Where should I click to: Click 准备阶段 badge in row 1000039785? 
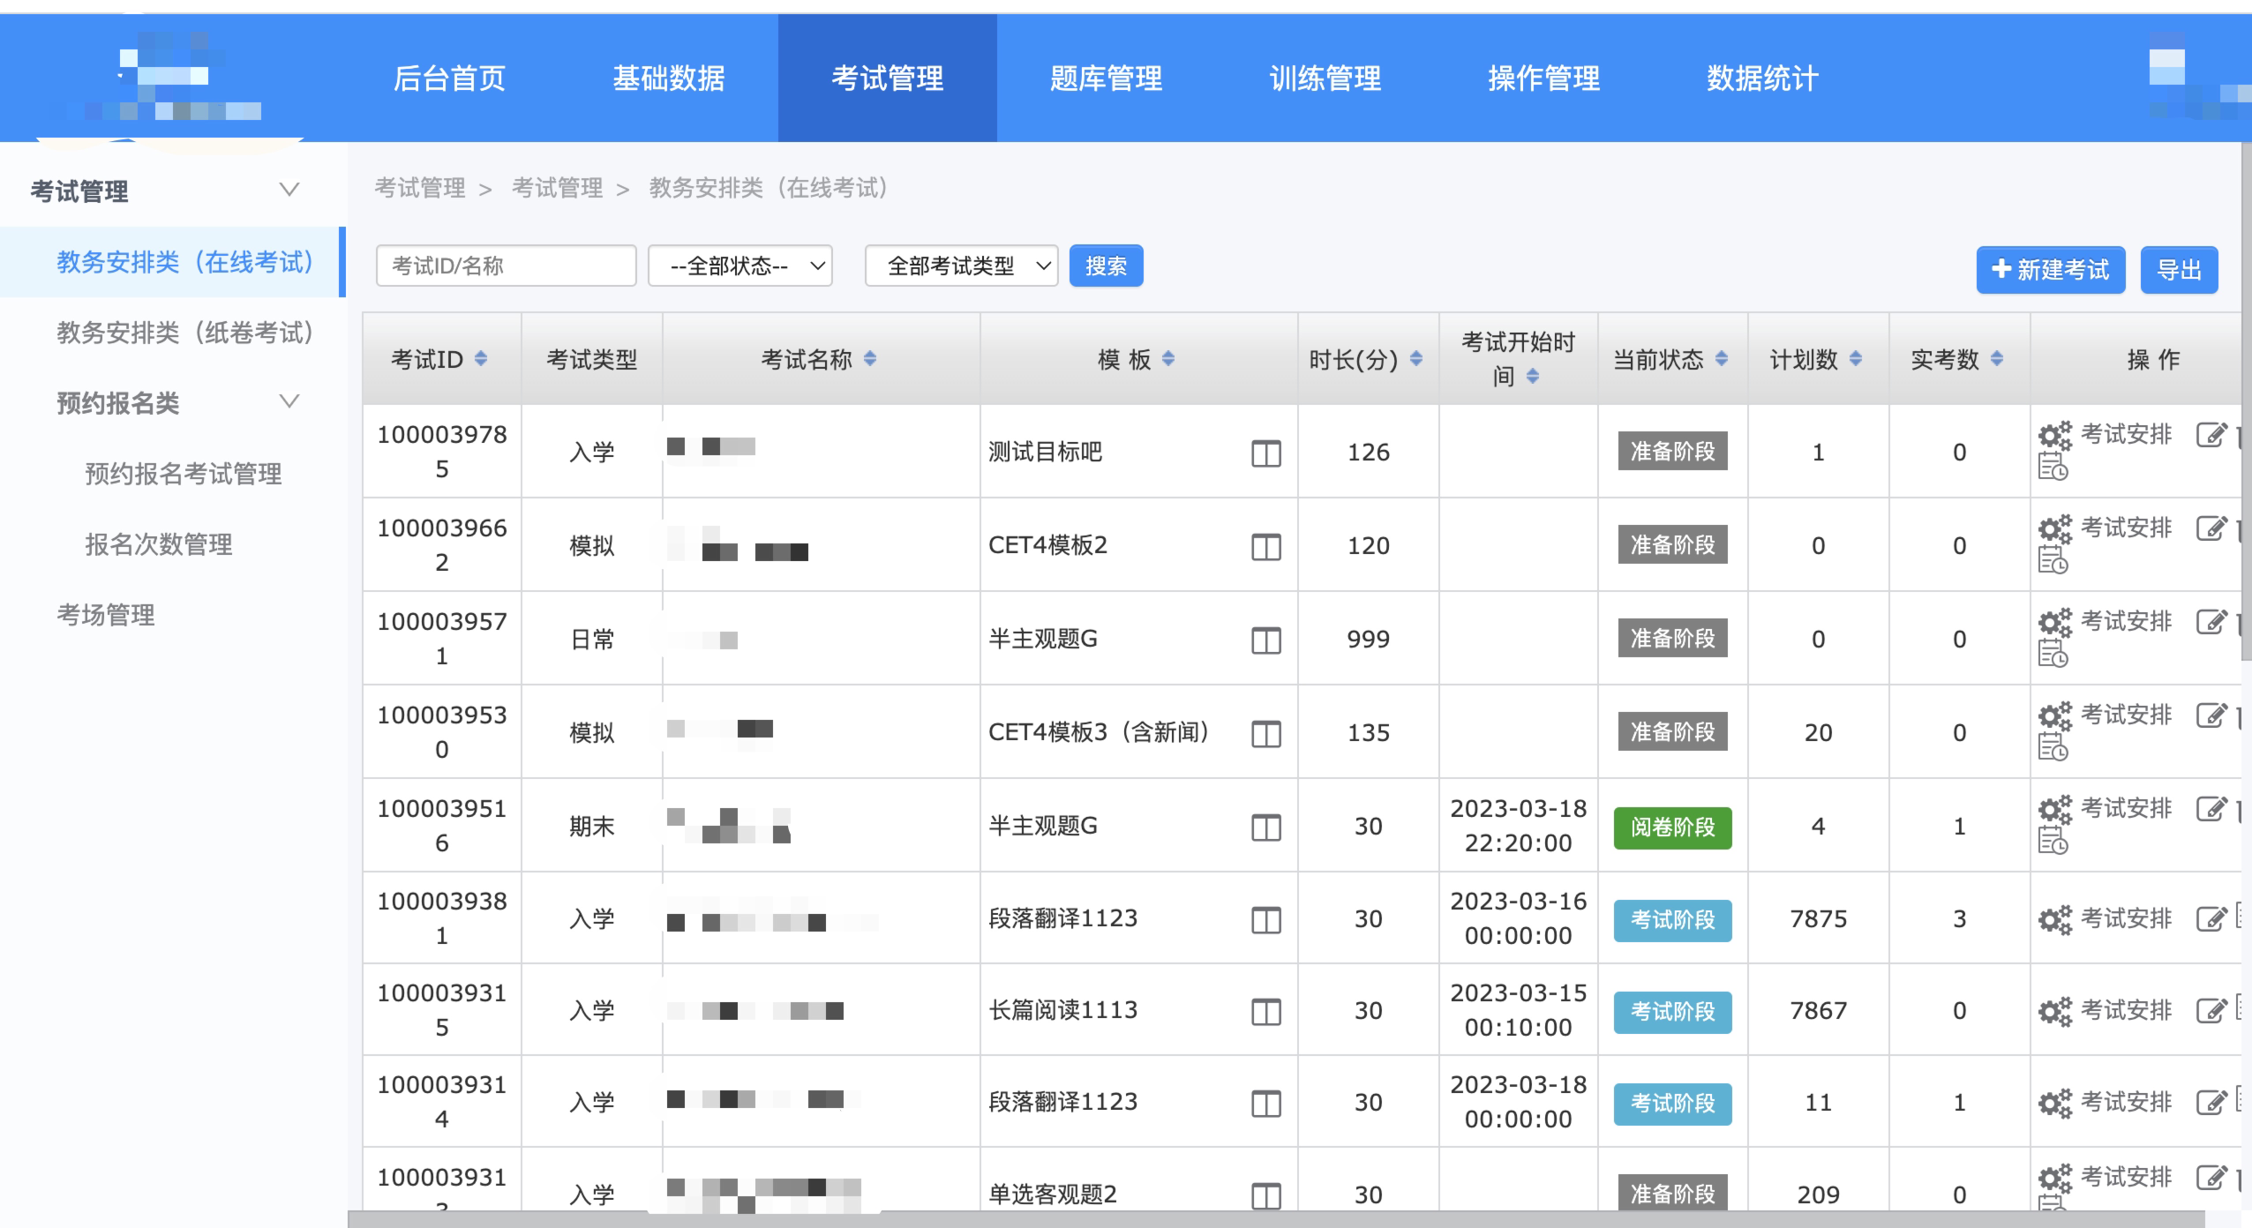1673,452
